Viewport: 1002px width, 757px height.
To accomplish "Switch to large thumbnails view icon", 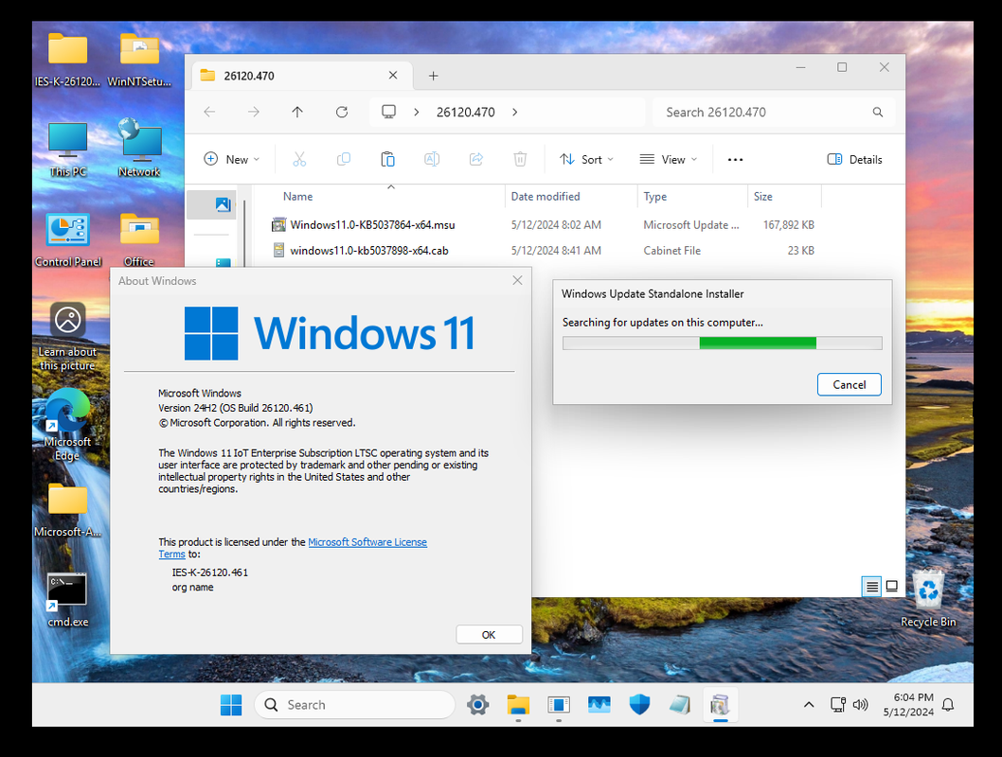I will tap(892, 586).
